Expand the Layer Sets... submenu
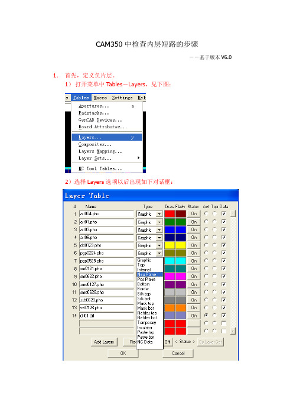293x415 pixels. (107, 158)
